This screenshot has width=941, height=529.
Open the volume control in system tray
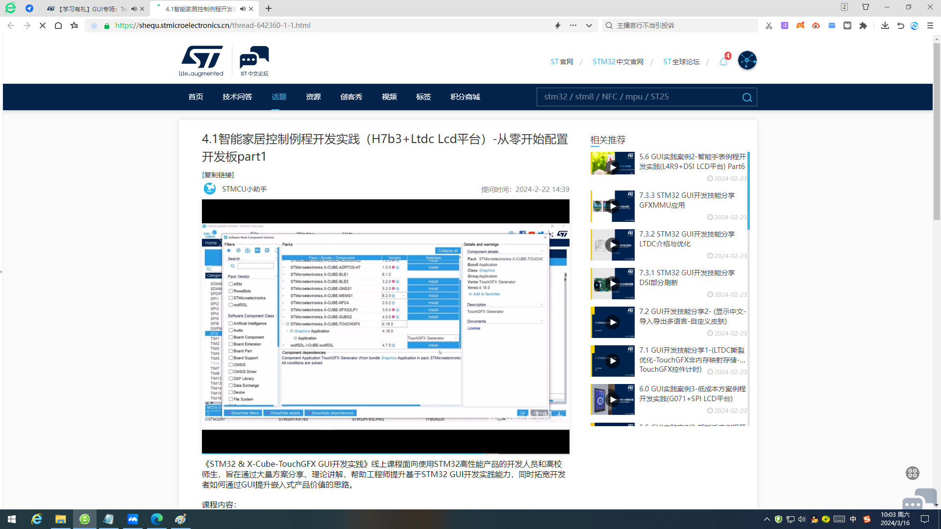coord(802,519)
